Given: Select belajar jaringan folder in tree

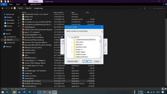Looking at the screenshot, I should tap(81, 54).
